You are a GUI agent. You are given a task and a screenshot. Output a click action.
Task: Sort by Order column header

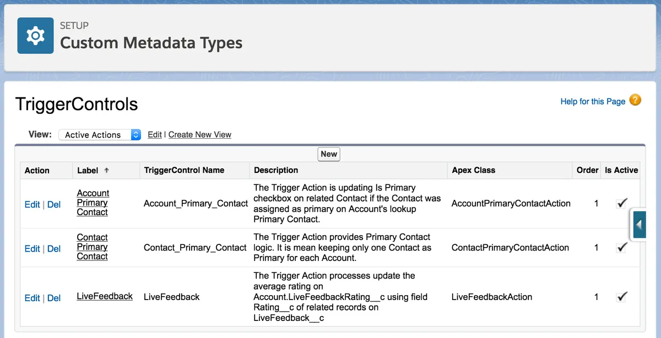coord(587,170)
